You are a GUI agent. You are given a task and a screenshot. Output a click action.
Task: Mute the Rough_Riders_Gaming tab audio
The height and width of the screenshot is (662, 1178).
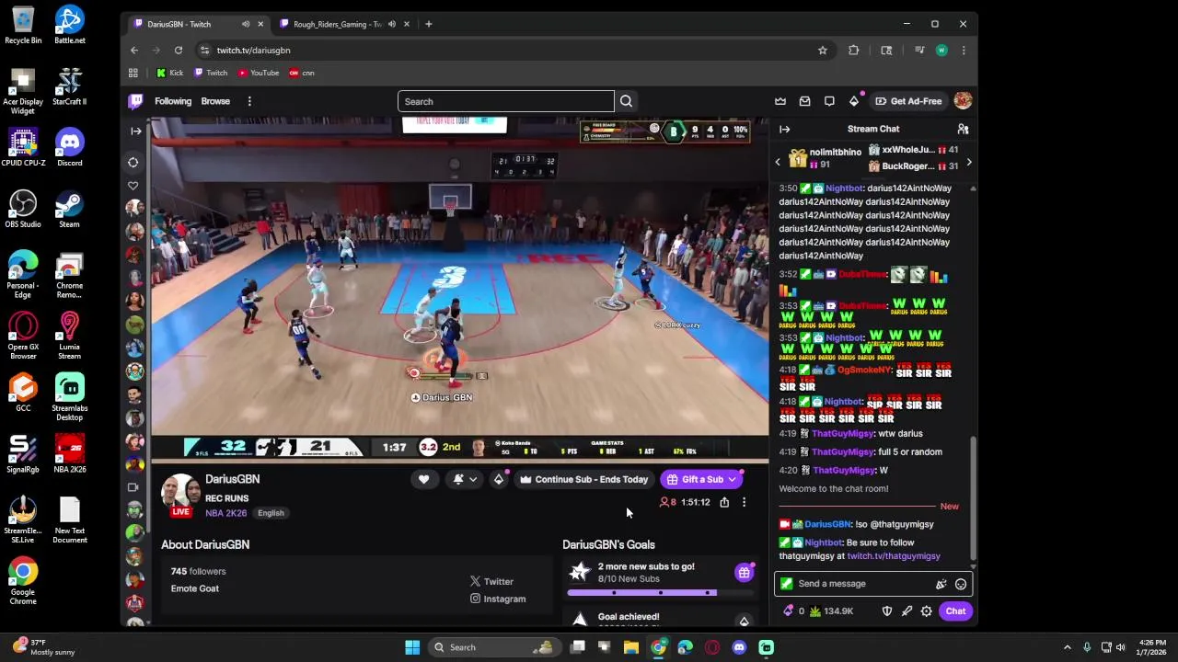point(391,24)
